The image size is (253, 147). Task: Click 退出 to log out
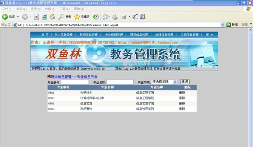(210, 35)
